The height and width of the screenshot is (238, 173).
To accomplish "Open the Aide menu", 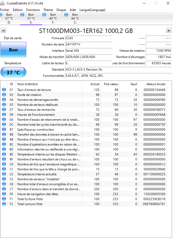I will coord(73,10).
